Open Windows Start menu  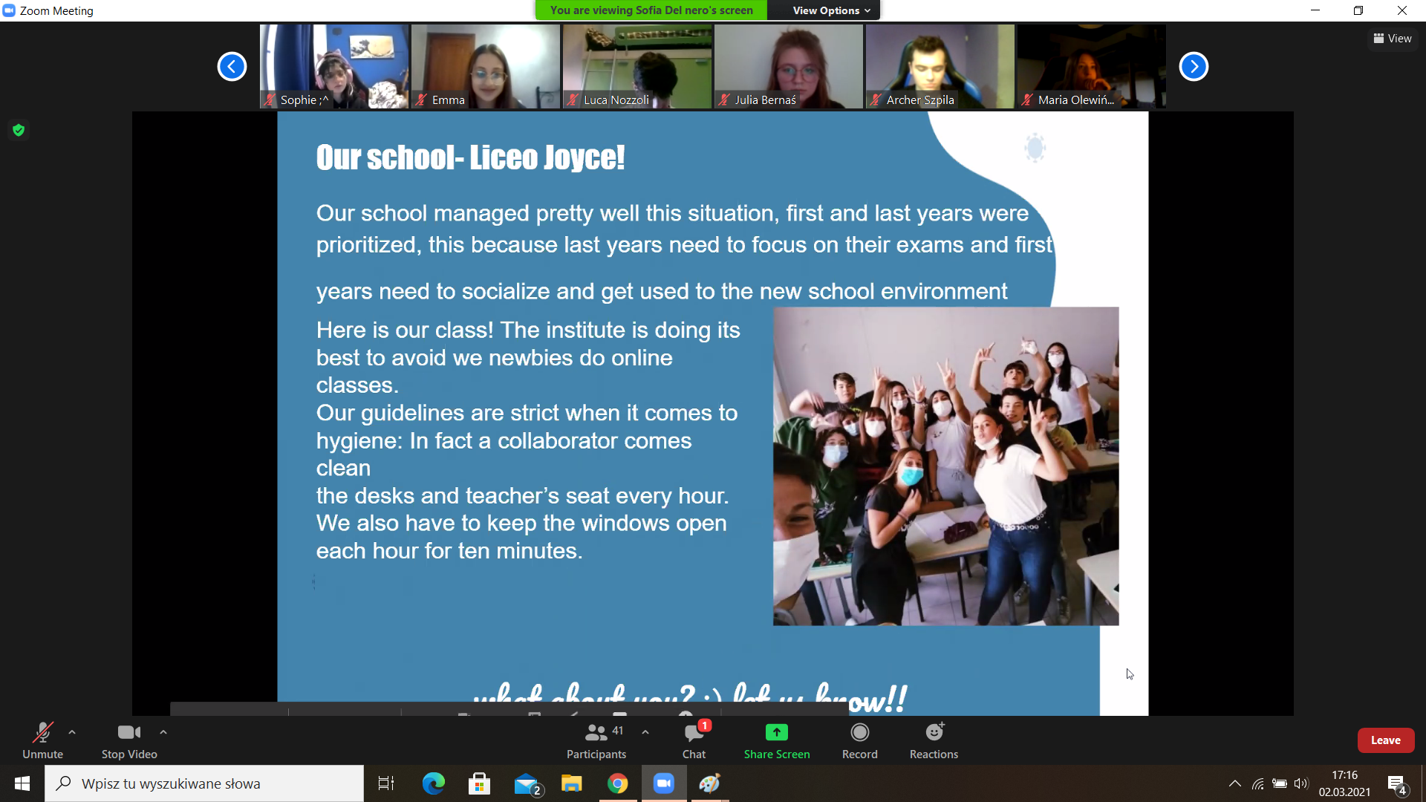point(22,783)
